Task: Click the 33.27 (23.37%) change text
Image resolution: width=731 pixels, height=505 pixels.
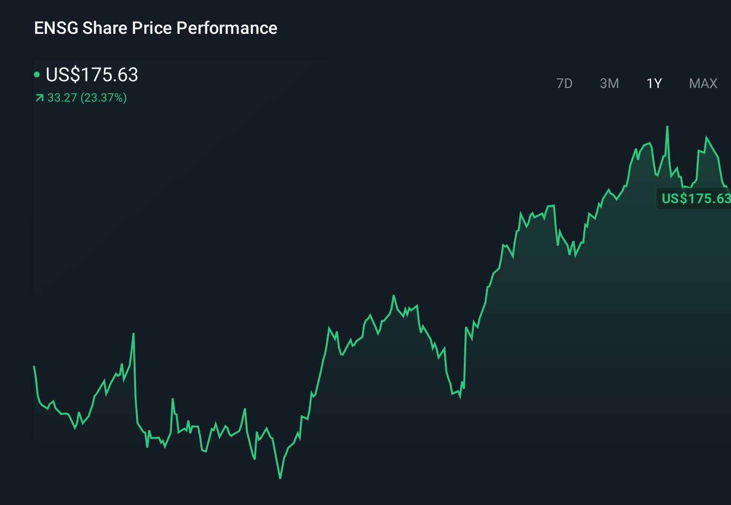Action: [x=87, y=98]
